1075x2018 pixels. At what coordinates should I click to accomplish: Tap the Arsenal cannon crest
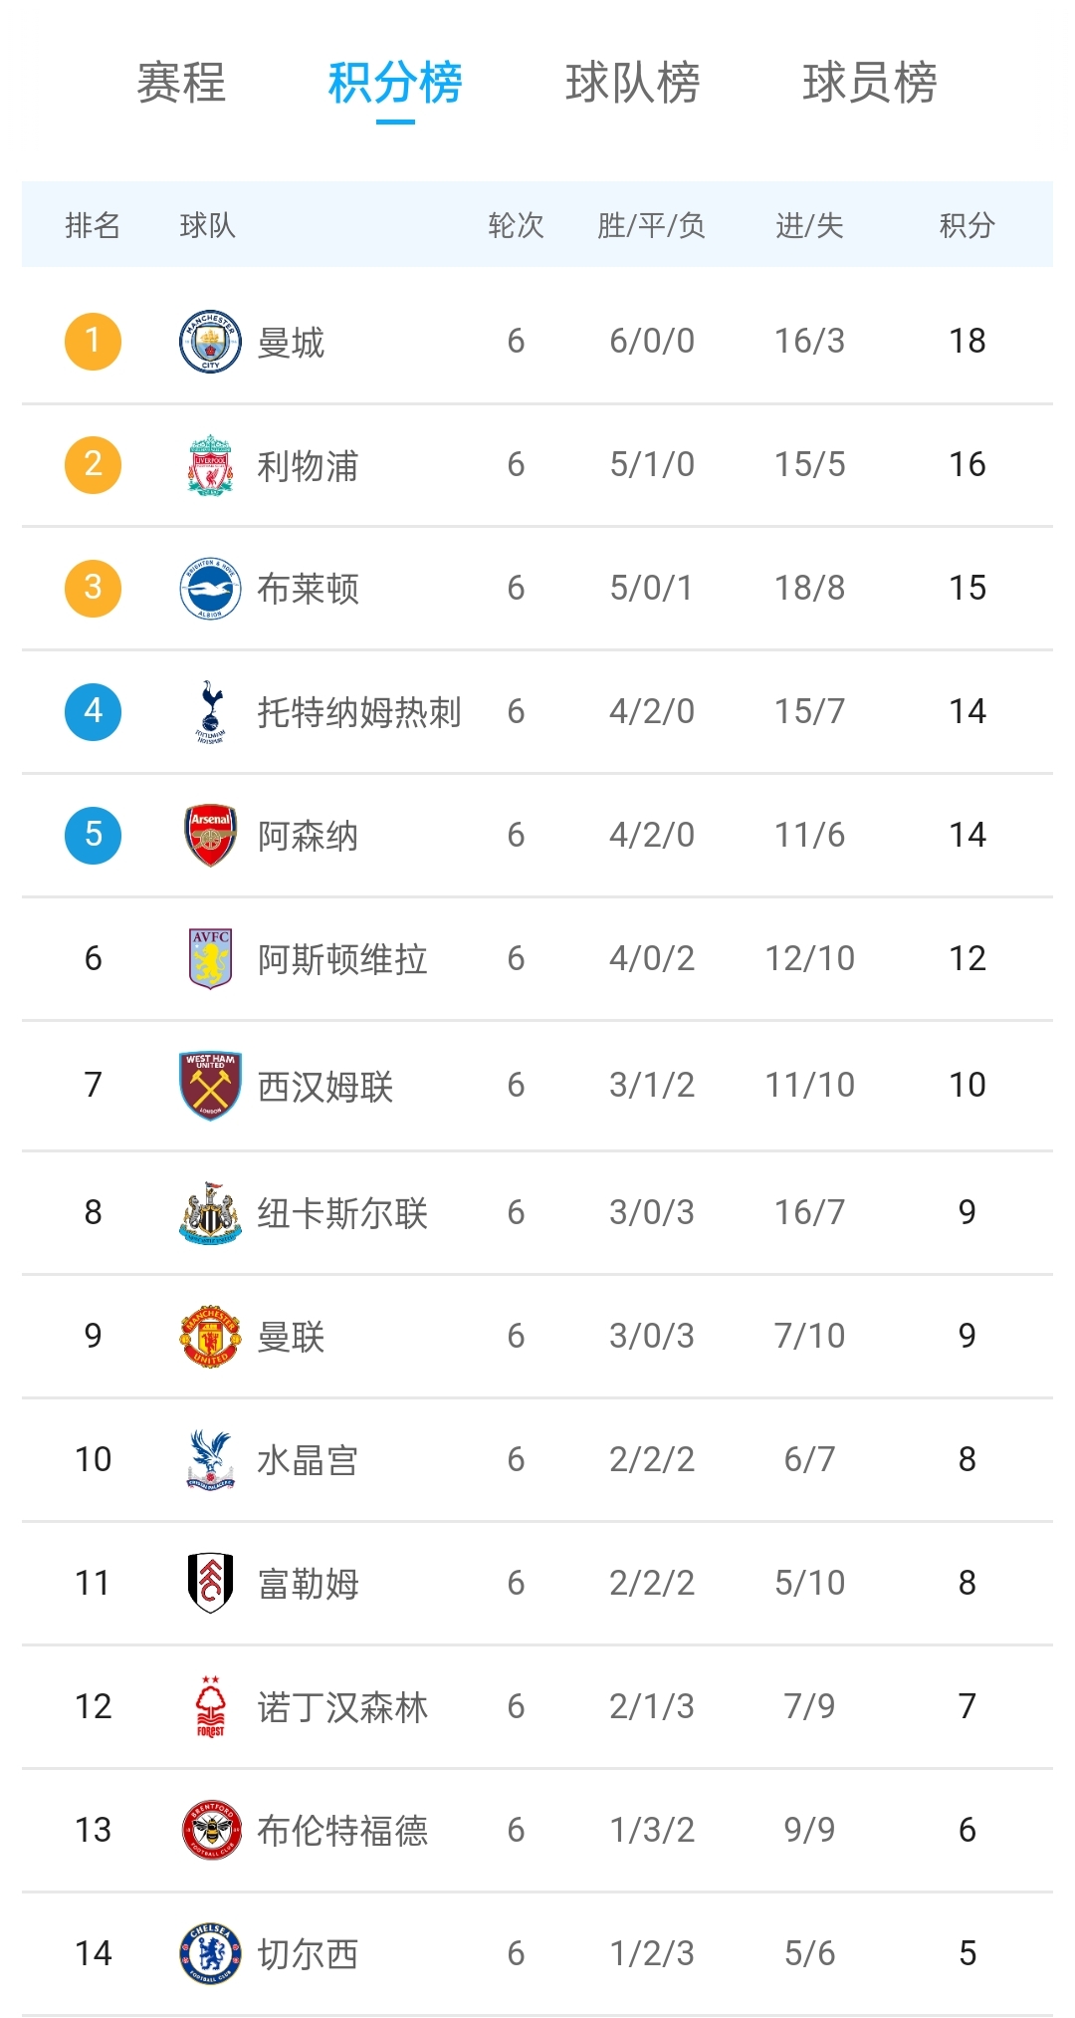coord(210,836)
